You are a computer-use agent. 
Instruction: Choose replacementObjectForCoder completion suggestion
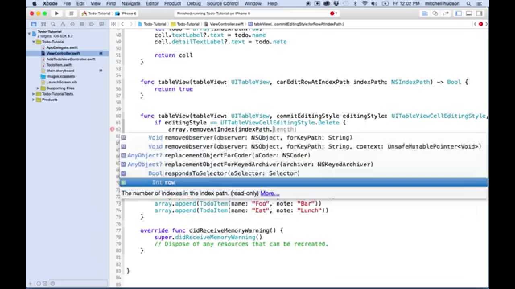pos(304,155)
